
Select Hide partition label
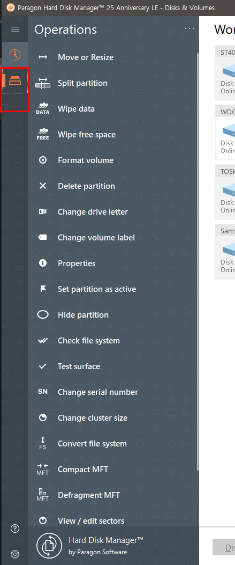83,315
